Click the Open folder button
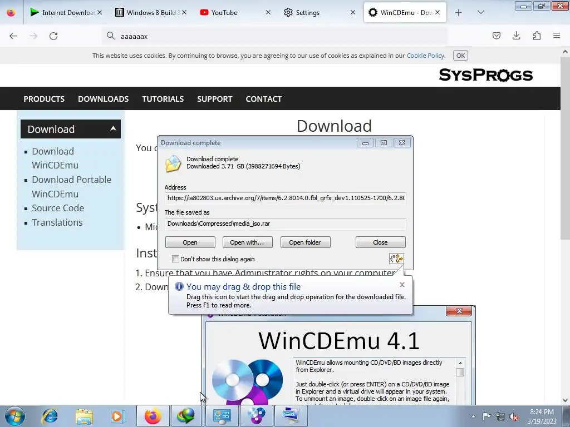Viewport: 570px width, 427px height. 305,242
